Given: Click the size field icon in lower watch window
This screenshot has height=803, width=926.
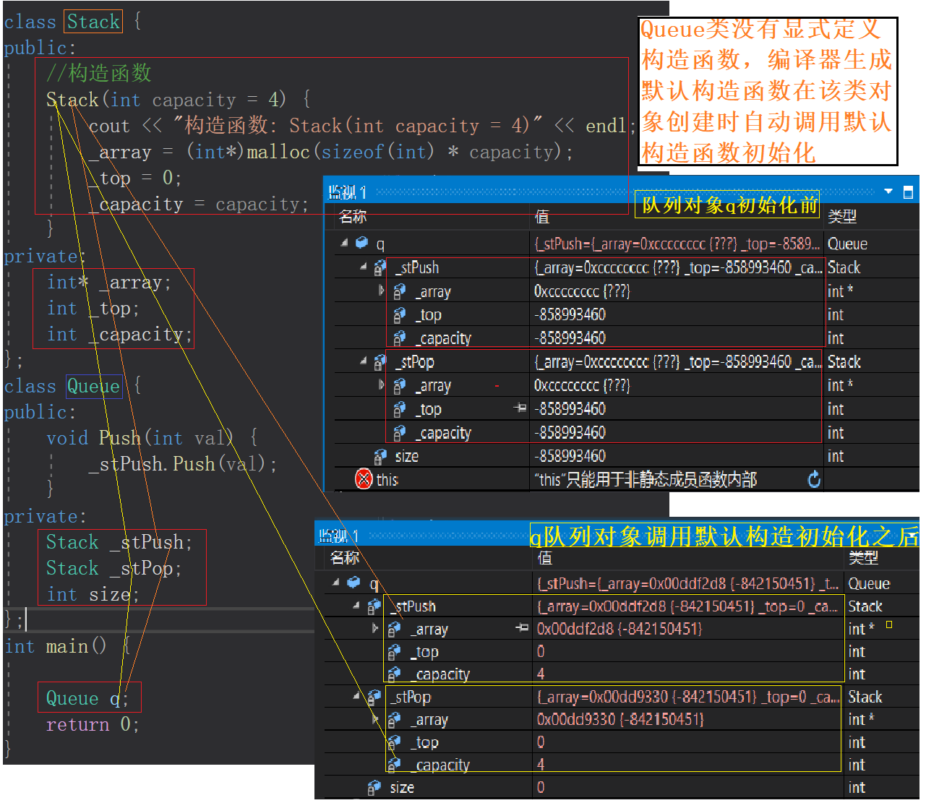Looking at the screenshot, I should 374,787.
